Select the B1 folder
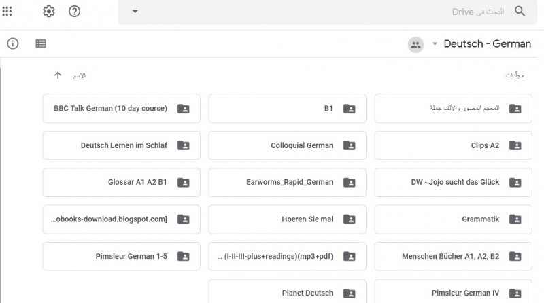Screen dimensions: 544x303 click(287, 109)
